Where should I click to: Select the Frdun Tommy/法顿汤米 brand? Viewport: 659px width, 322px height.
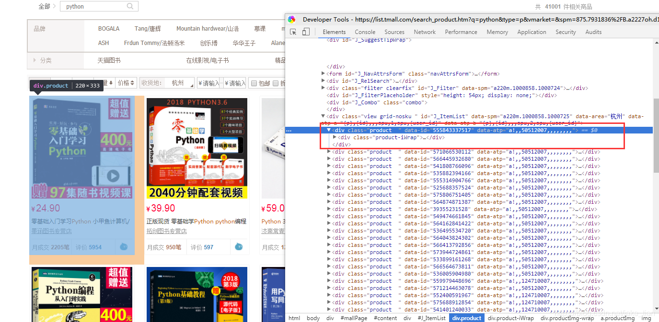[x=154, y=43]
